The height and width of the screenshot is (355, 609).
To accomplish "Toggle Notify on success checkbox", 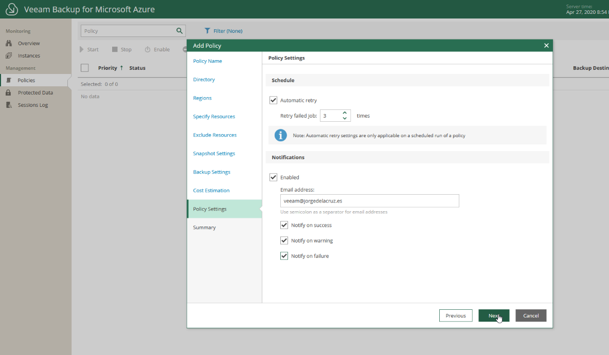I will (x=284, y=225).
